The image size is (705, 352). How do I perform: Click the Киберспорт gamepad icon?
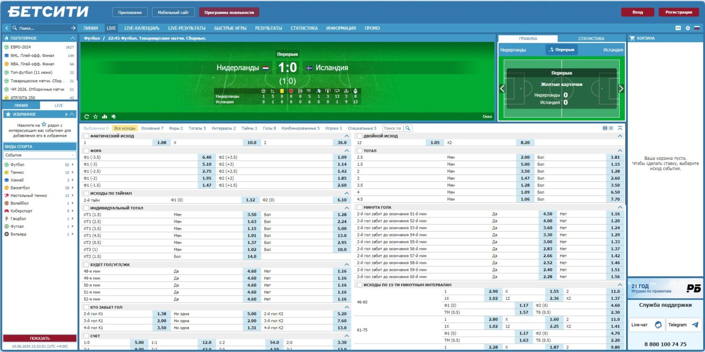[x=7, y=211]
